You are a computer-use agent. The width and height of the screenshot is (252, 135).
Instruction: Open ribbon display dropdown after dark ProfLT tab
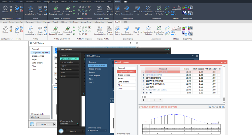126,2
